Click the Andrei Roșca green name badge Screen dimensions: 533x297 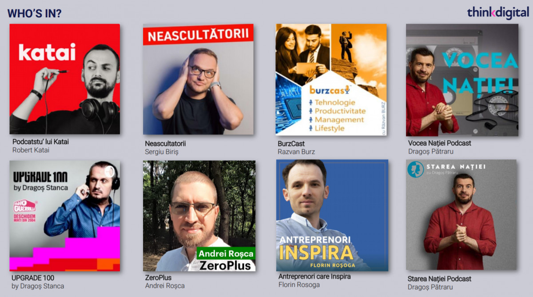226,253
